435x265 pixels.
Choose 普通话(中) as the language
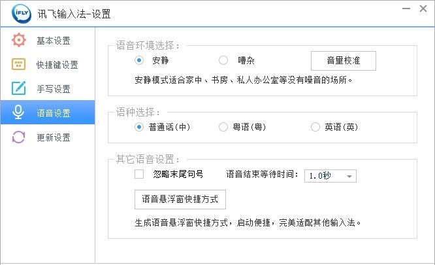139,128
